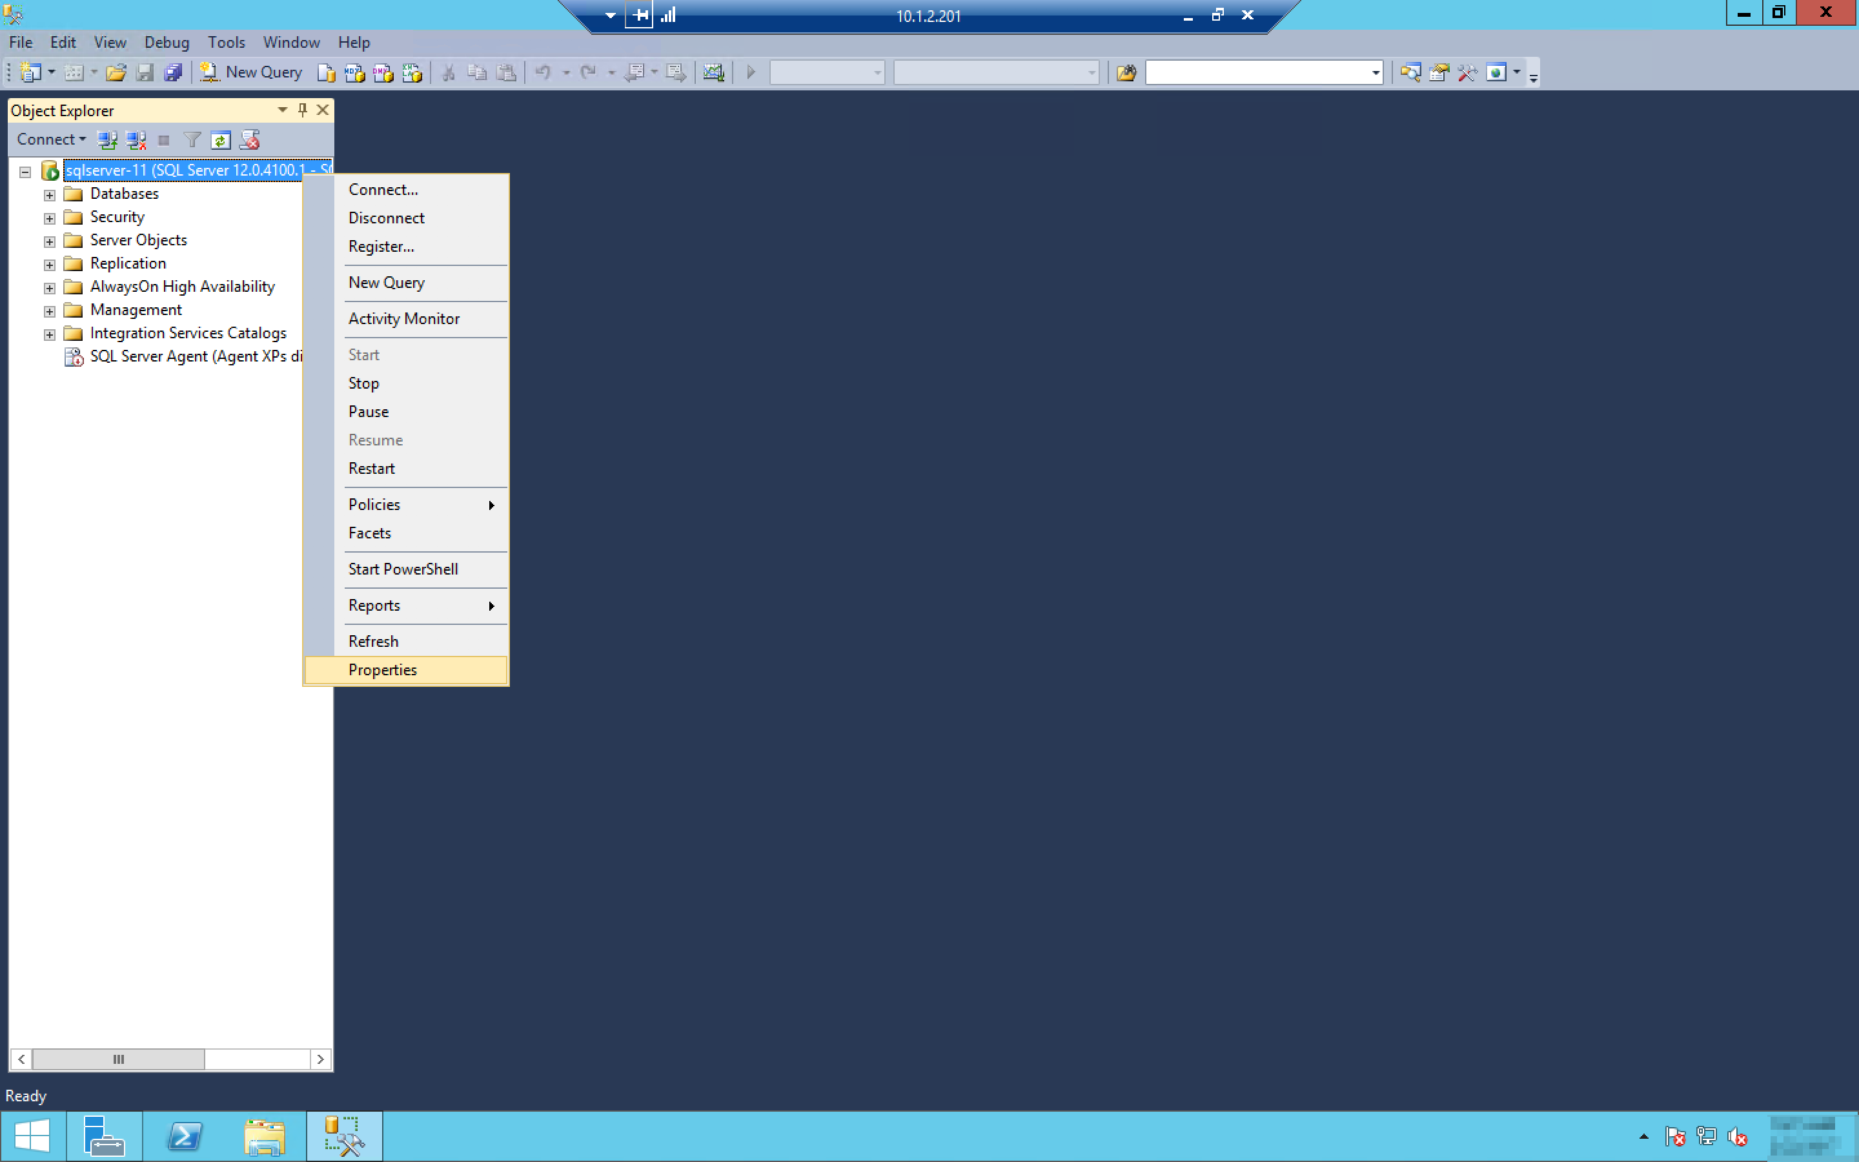Click the Analysis Services XMLA Query icon

[412, 72]
